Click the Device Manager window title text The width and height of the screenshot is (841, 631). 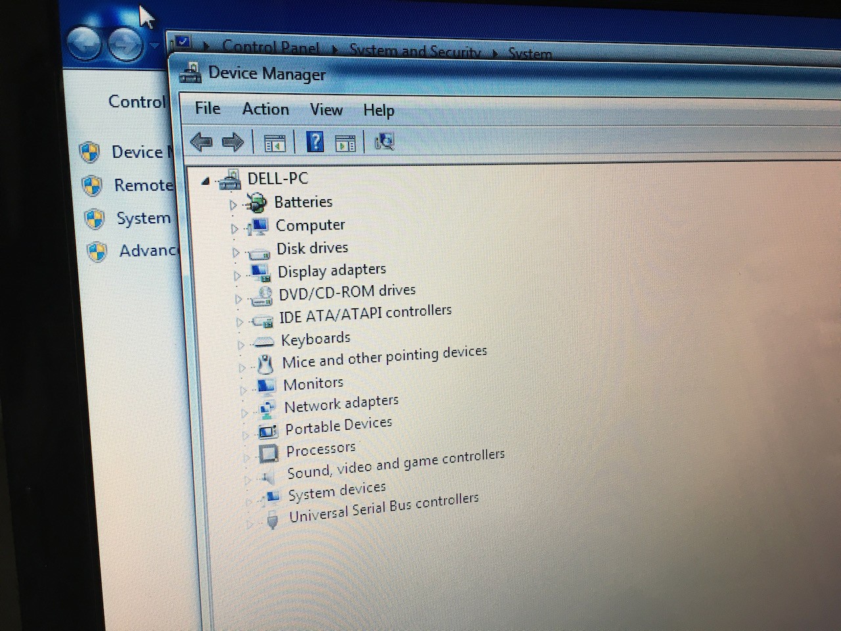(x=267, y=73)
